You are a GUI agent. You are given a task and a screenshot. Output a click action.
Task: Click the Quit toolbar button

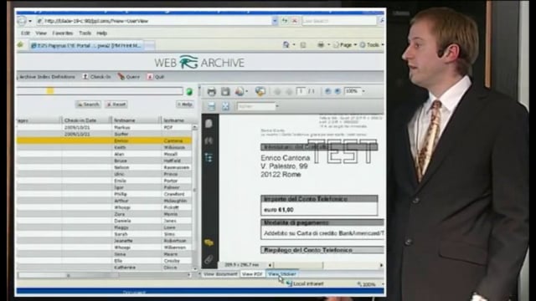156,77
